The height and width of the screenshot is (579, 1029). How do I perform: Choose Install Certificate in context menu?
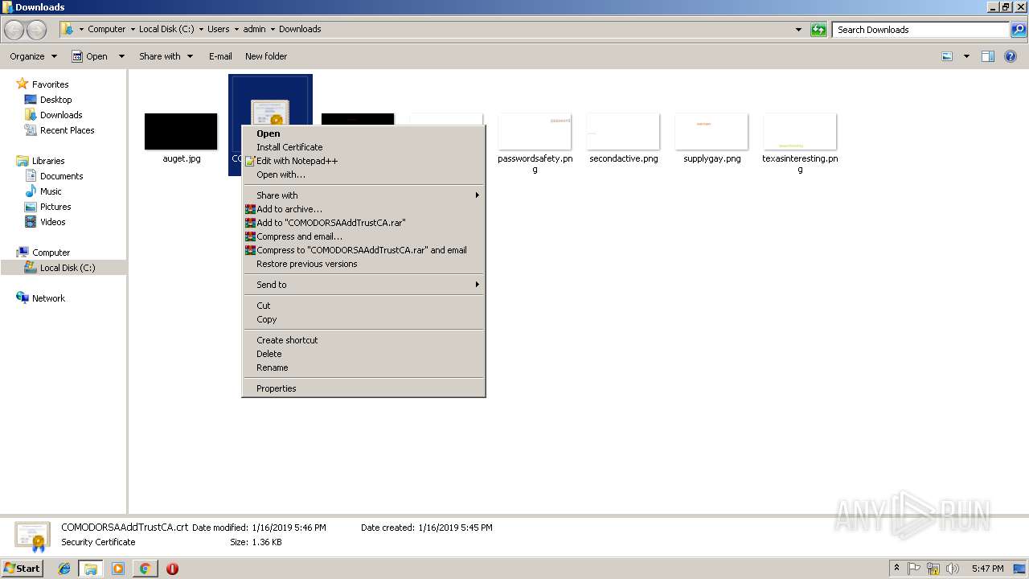click(363, 147)
